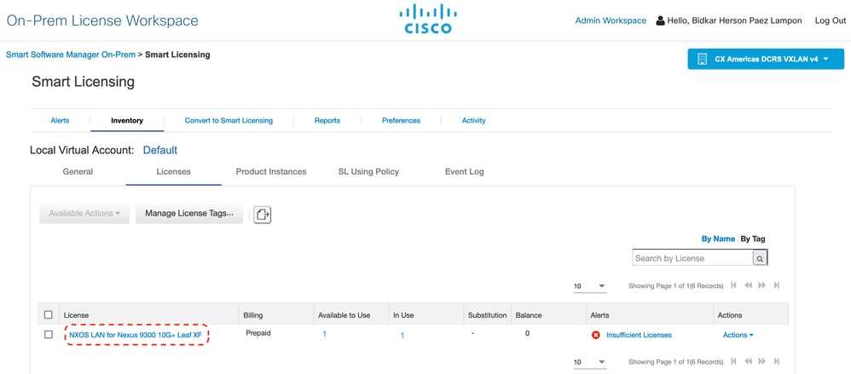Tick the select-all checkbox in table header

49,315
